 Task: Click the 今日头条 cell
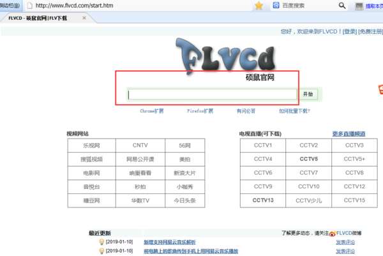coord(184,201)
